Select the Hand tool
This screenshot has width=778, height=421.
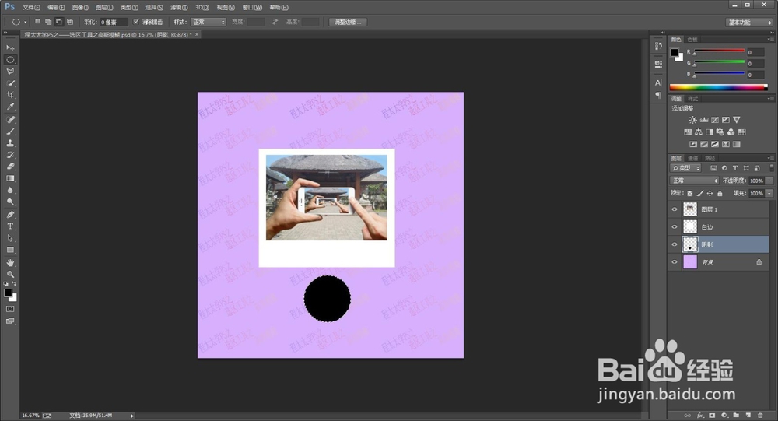pyautogui.click(x=10, y=262)
